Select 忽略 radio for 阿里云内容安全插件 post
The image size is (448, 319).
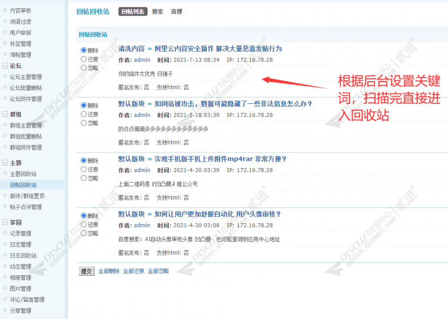pyautogui.click(x=83, y=68)
